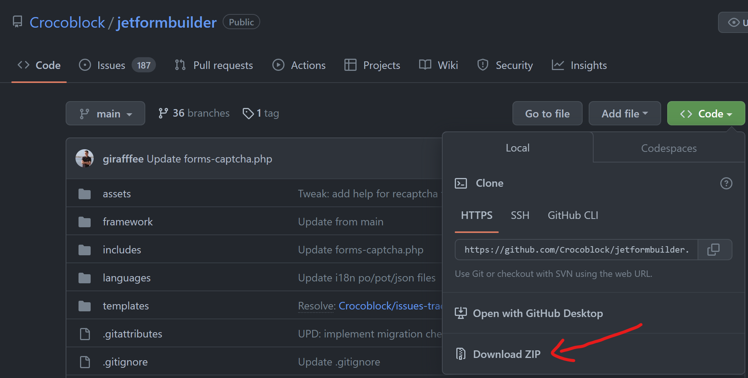Copy the HTTPS clone URL using copy icon
Image resolution: width=748 pixels, height=378 pixels.
pos(714,250)
